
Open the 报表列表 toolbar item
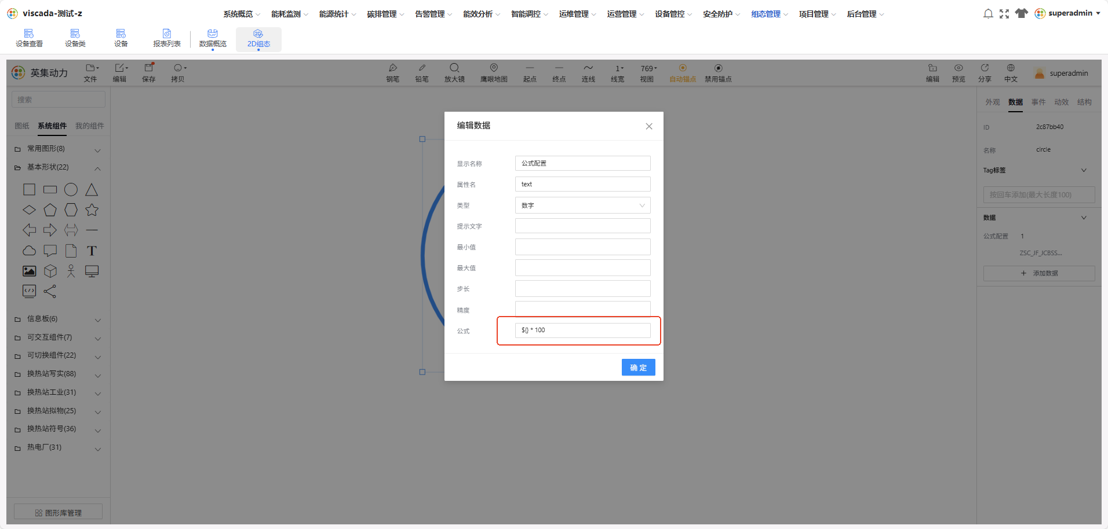[x=167, y=38]
